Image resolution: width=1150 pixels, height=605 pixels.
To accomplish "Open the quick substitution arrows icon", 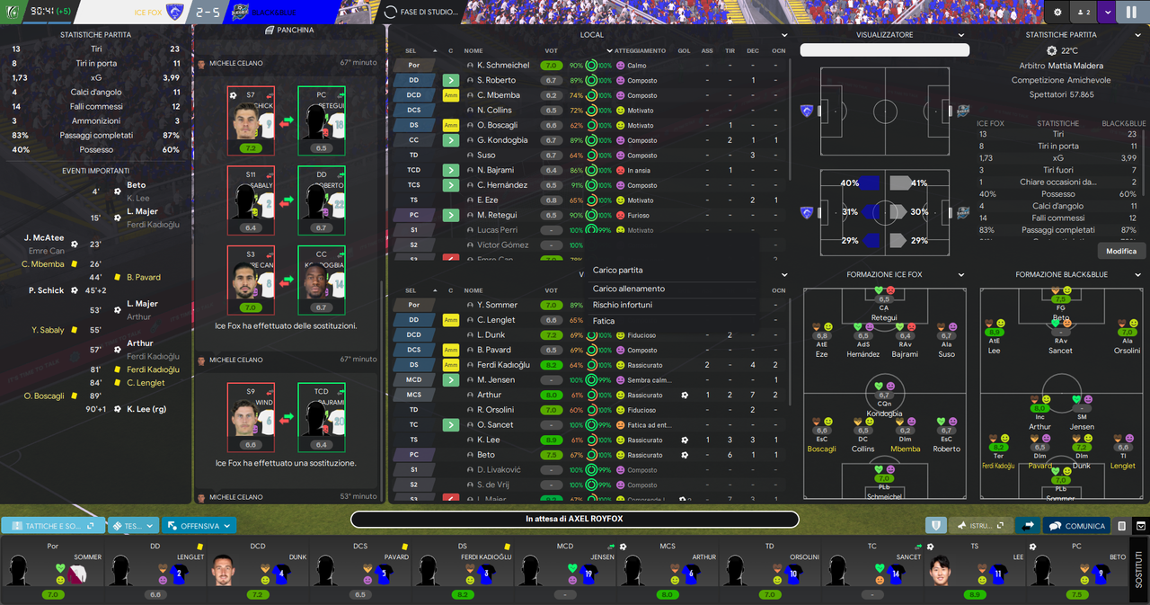I will click(1028, 526).
